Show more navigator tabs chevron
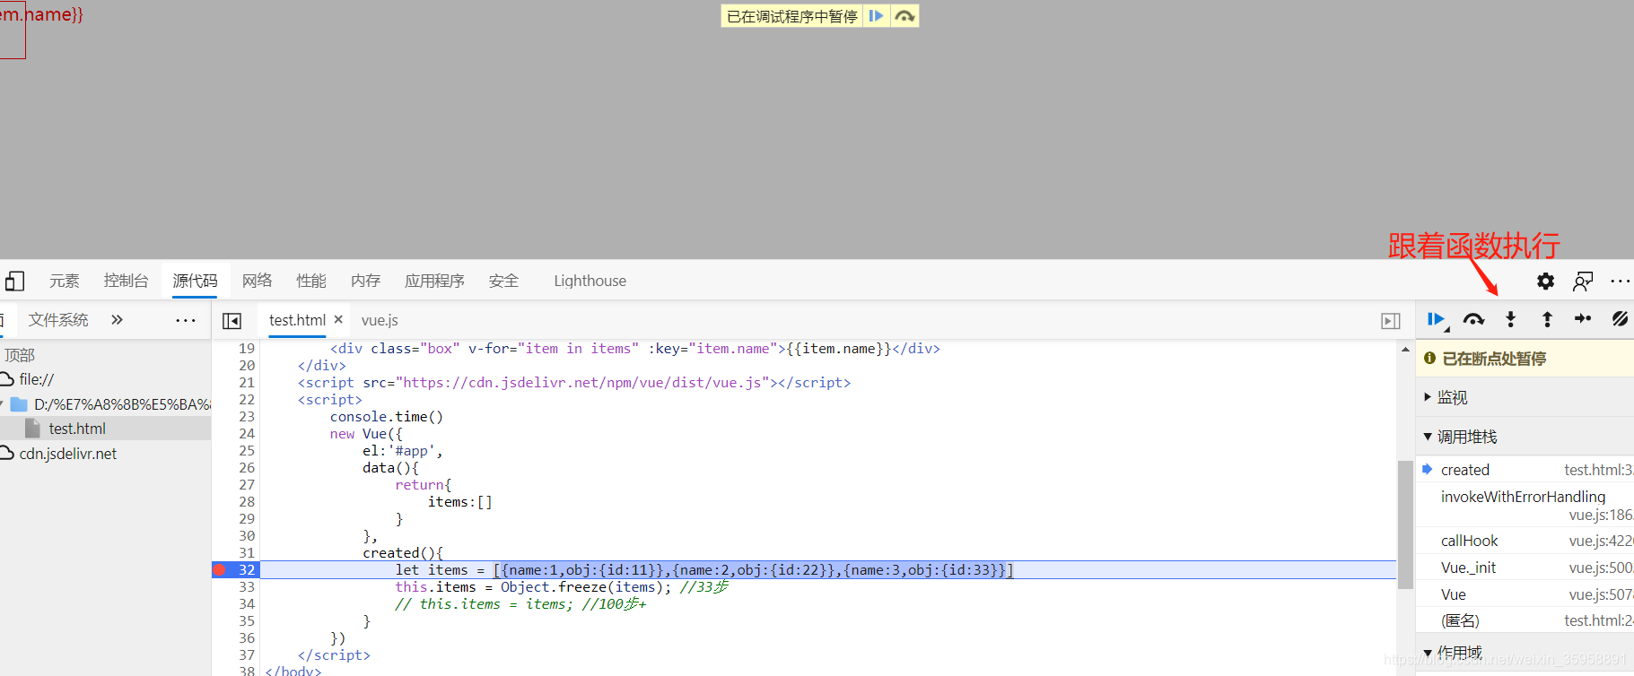1634x676 pixels. (x=117, y=320)
